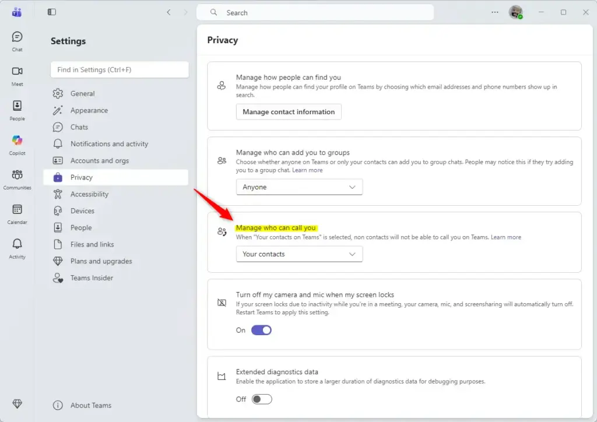Image resolution: width=597 pixels, height=422 pixels.
Task: Select People in the settings list
Action: (116, 227)
